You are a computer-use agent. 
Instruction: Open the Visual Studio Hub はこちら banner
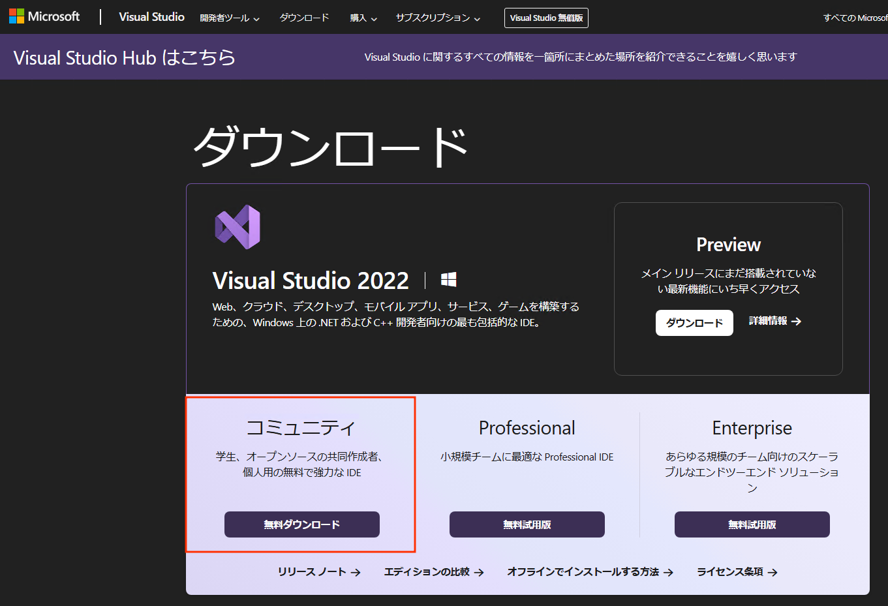click(124, 57)
